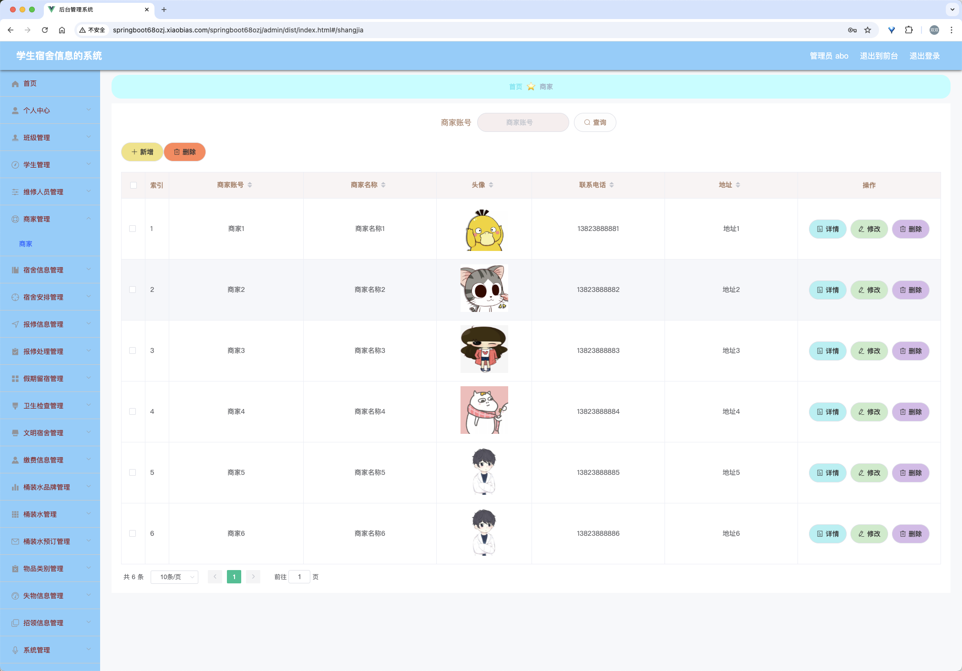
Task: Expand the 桶装水管理 menu
Action: coord(50,514)
